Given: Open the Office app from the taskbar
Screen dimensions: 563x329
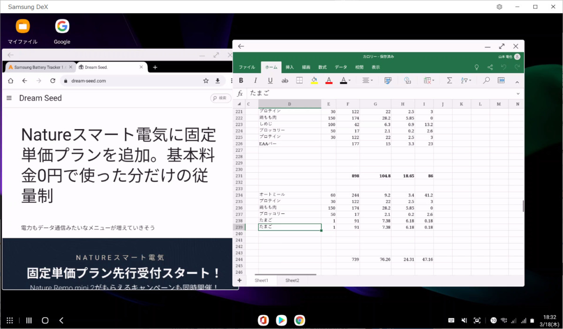Looking at the screenshot, I should tap(263, 321).
